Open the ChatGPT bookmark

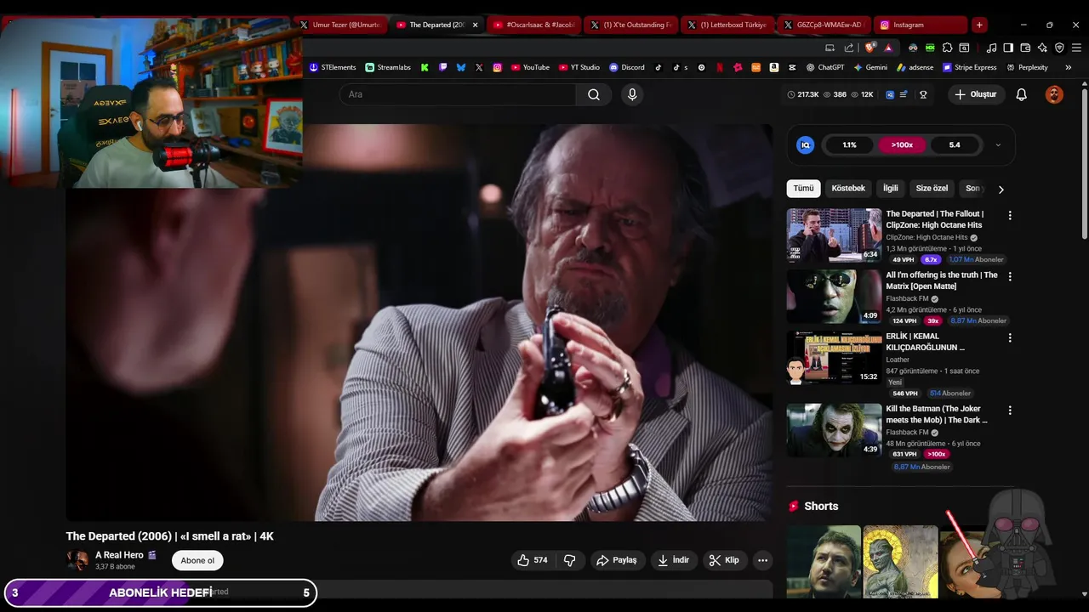click(825, 67)
